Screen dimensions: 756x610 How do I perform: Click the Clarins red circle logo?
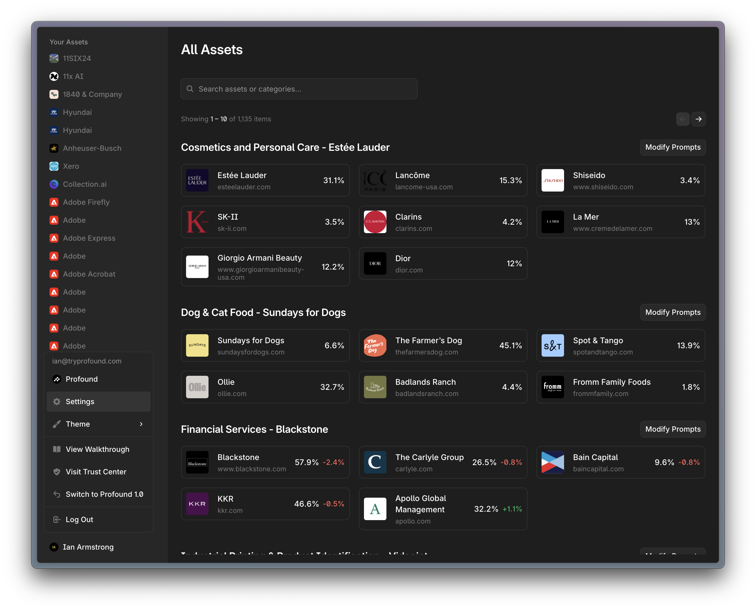[375, 222]
